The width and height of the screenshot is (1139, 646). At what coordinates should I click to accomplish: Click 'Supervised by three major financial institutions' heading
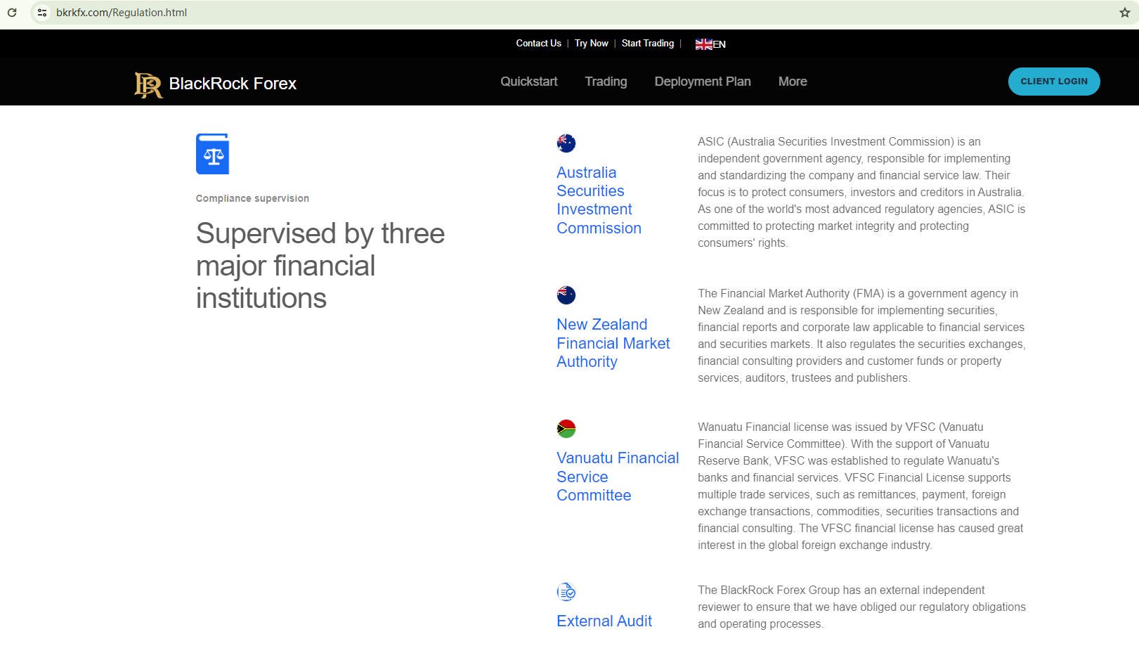(x=320, y=266)
